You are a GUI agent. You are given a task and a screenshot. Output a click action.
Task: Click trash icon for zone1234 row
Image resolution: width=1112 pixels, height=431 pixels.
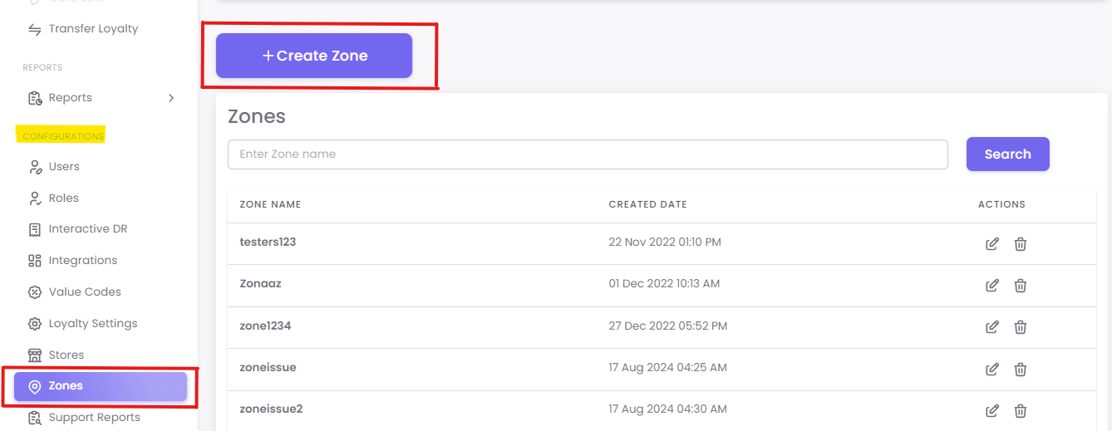pos(1021,326)
